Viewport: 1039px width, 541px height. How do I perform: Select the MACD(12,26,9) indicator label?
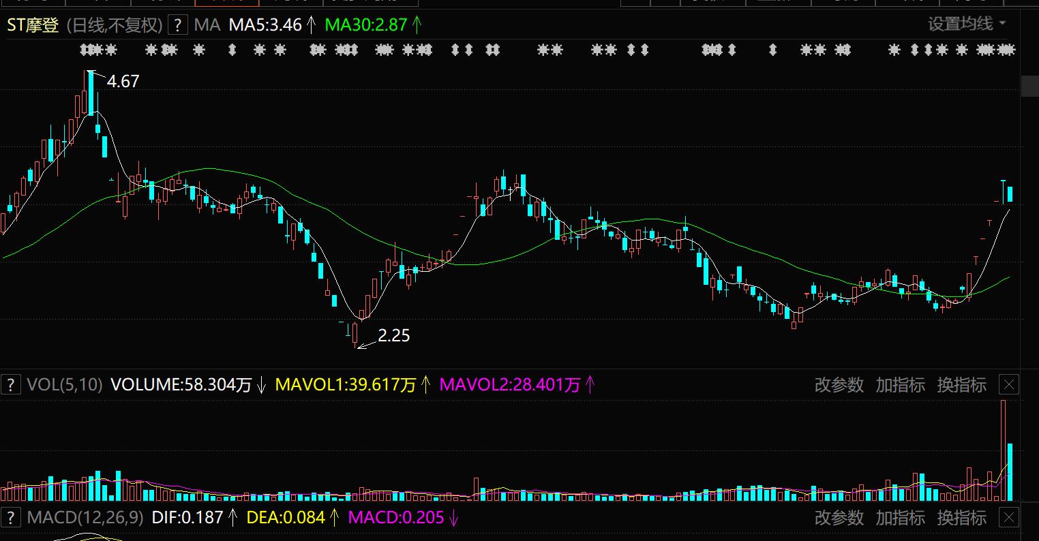[x=85, y=517]
